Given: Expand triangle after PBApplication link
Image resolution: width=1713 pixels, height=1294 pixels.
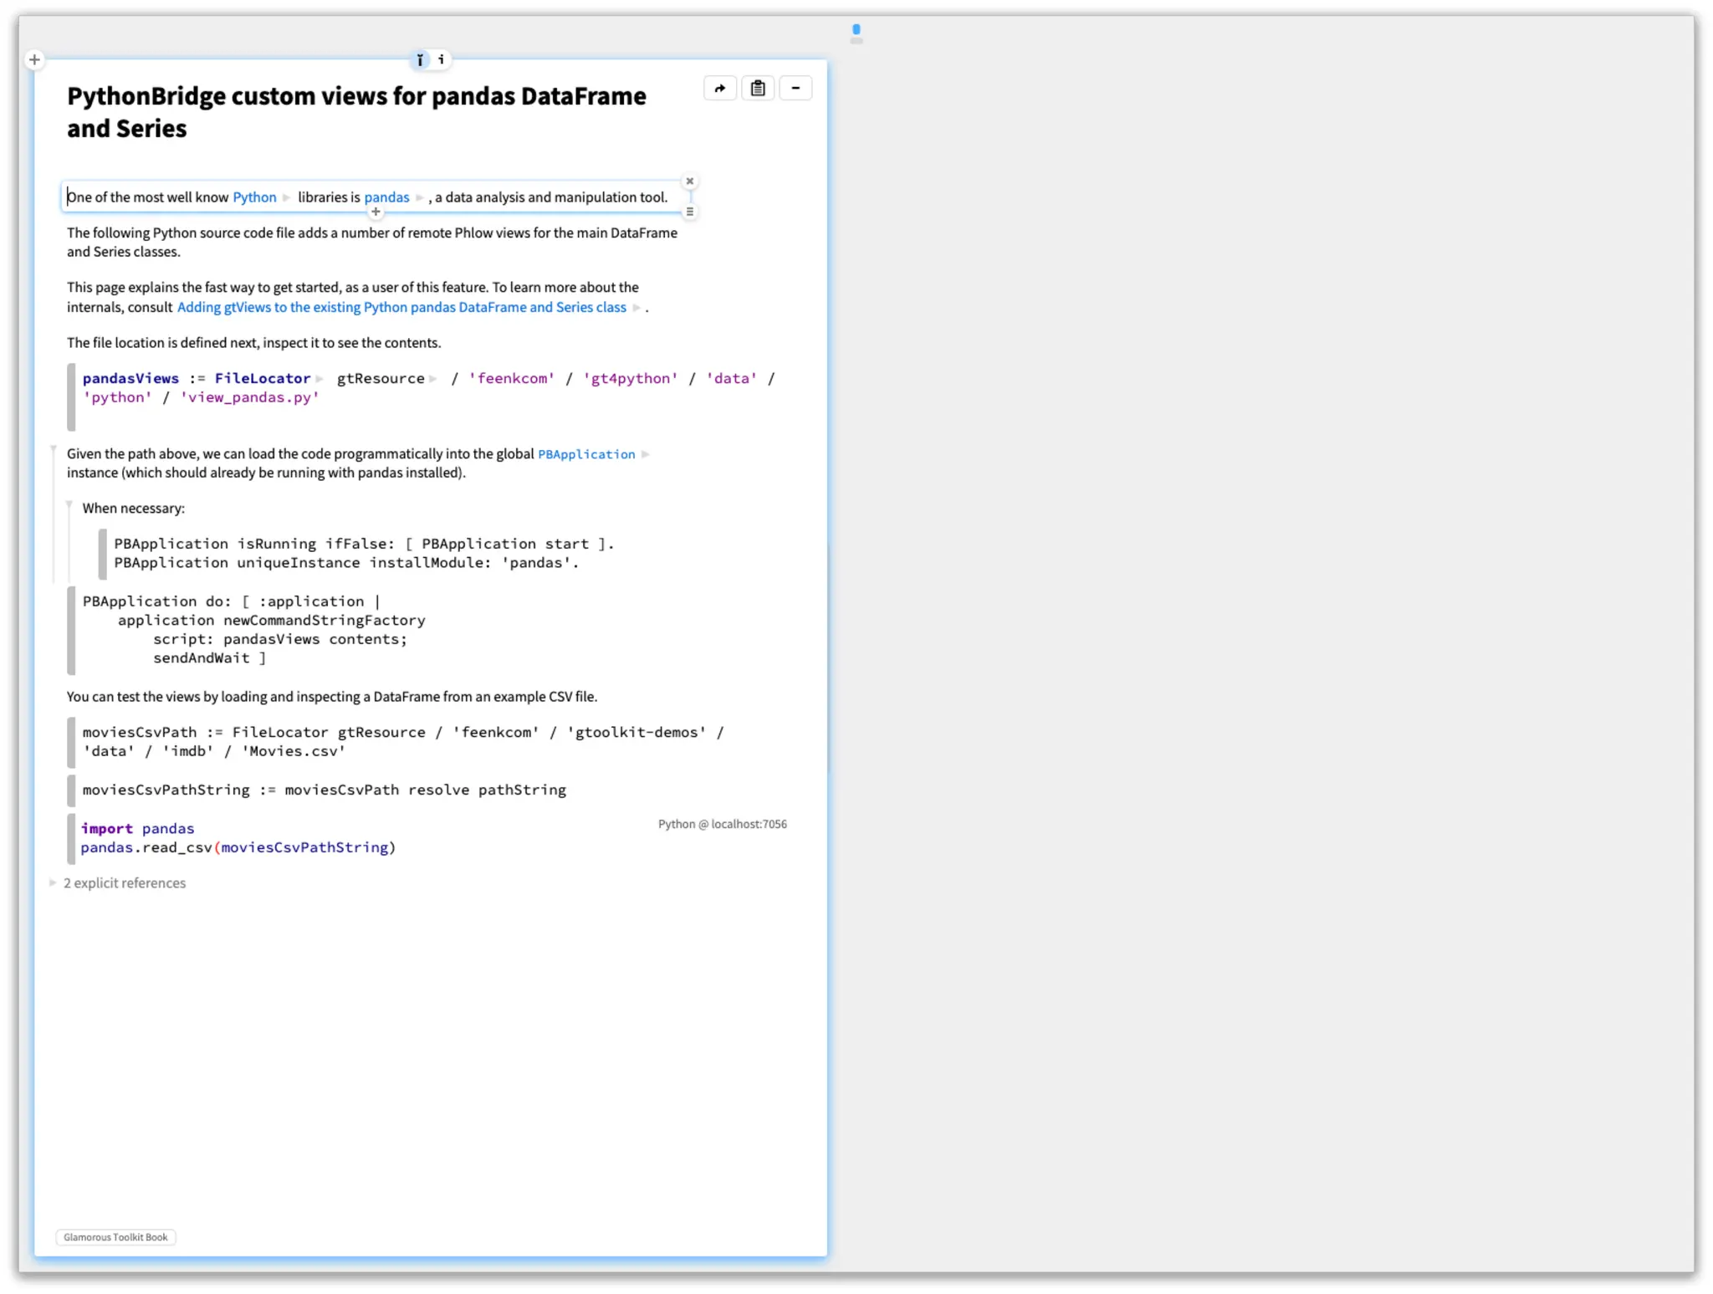Looking at the screenshot, I should click(646, 455).
